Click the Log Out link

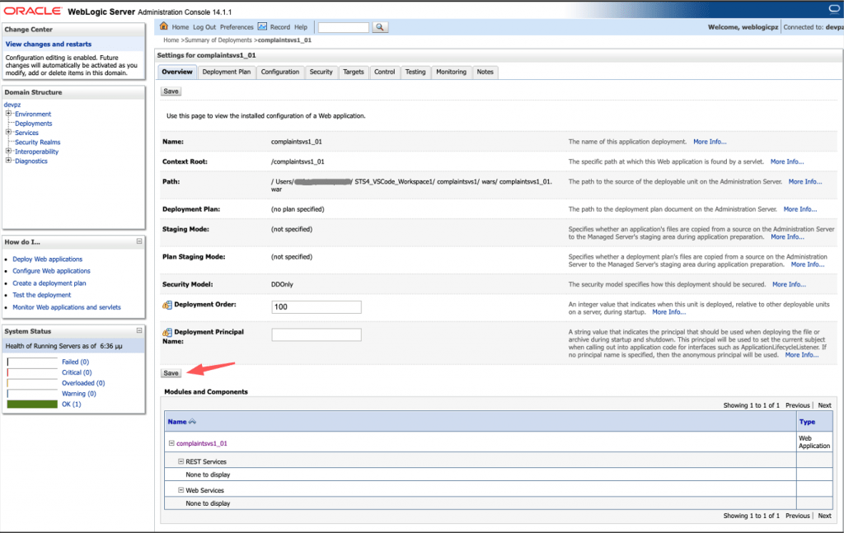(x=204, y=27)
